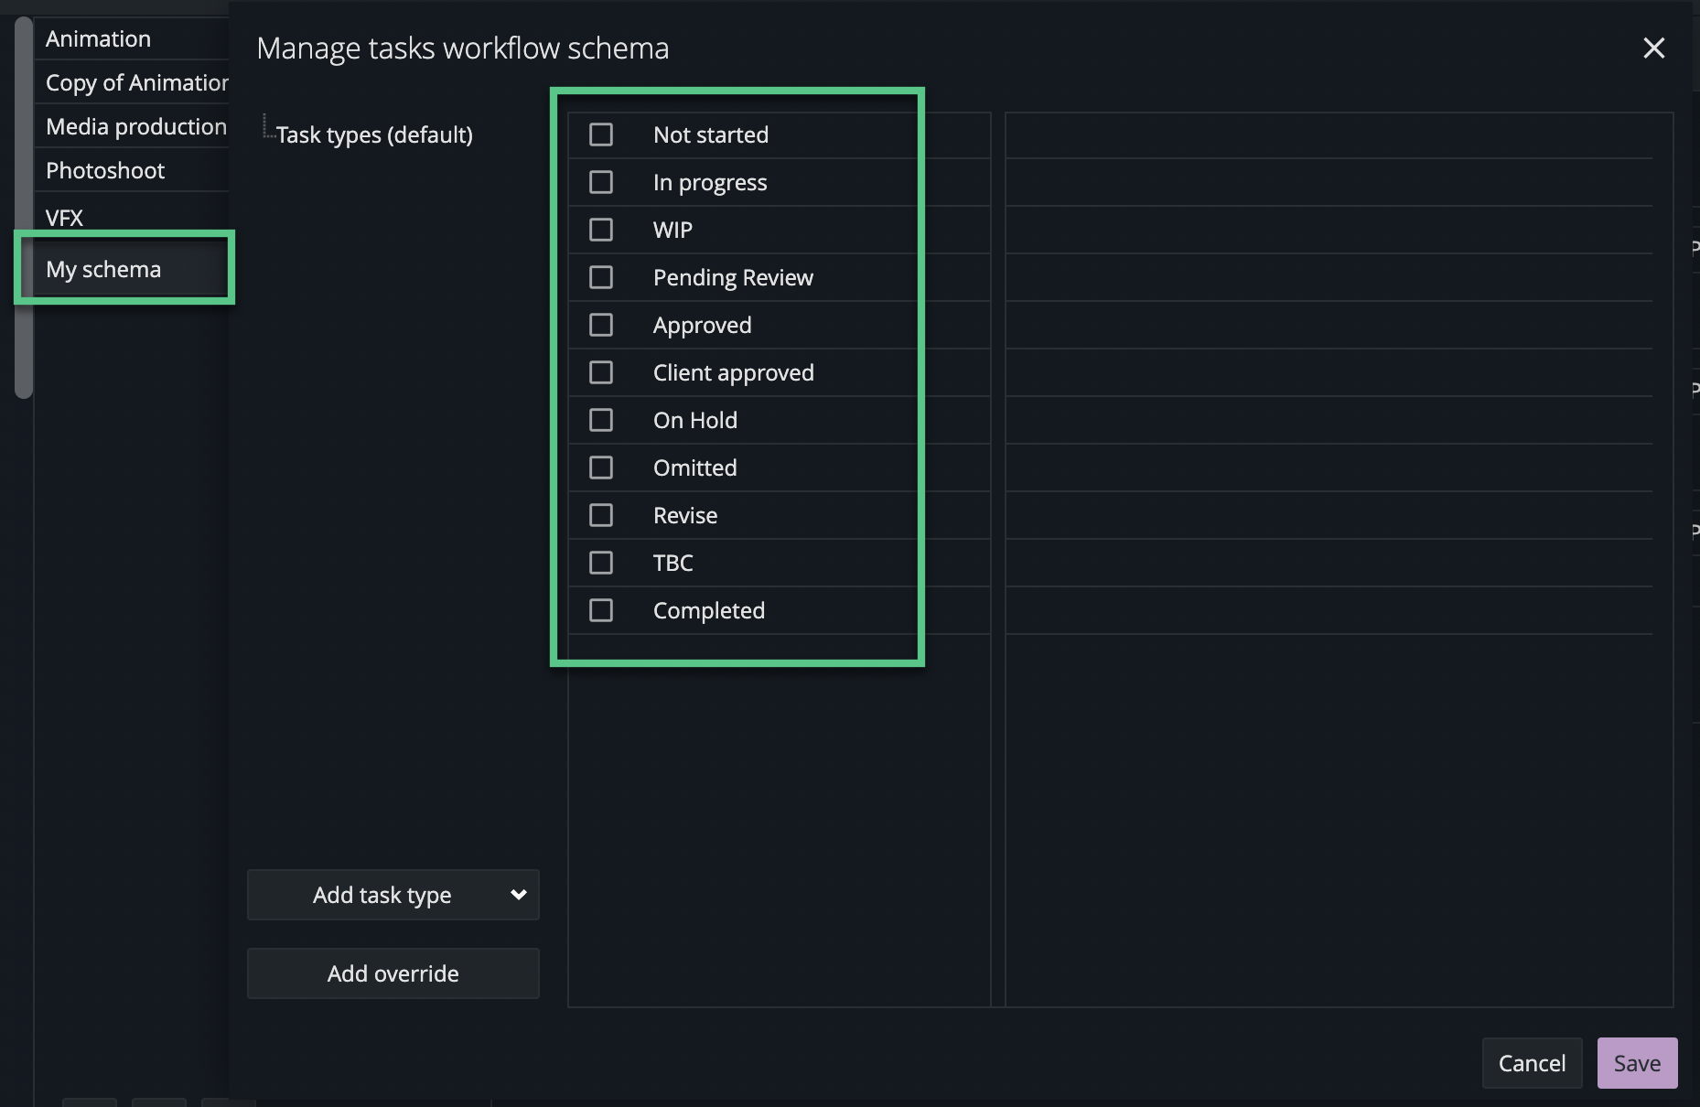Enable the Not started status checkbox
Image resolution: width=1700 pixels, height=1107 pixels.
(x=601, y=134)
